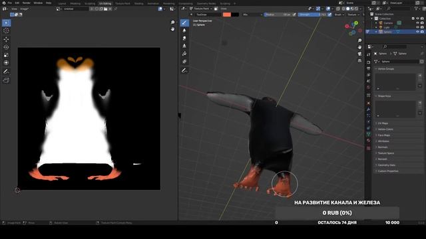
Task: Open the File menu
Action: pyautogui.click(x=10, y=3)
